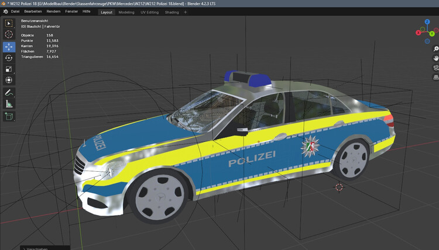
Task: Open the Datei menu
Action: [x=15, y=12]
